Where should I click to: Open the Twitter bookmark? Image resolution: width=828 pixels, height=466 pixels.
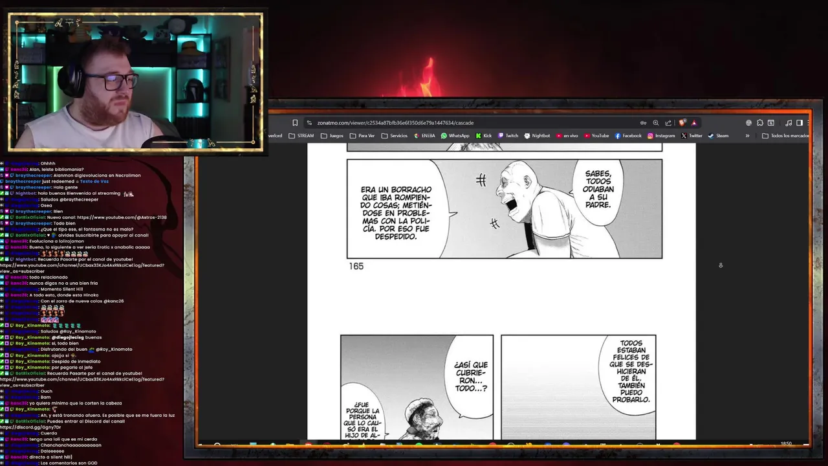coord(692,136)
